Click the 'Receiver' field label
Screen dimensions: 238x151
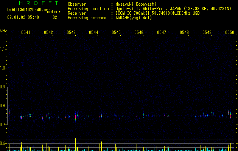(x=77, y=13)
